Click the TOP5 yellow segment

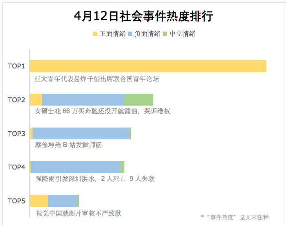point(39,201)
